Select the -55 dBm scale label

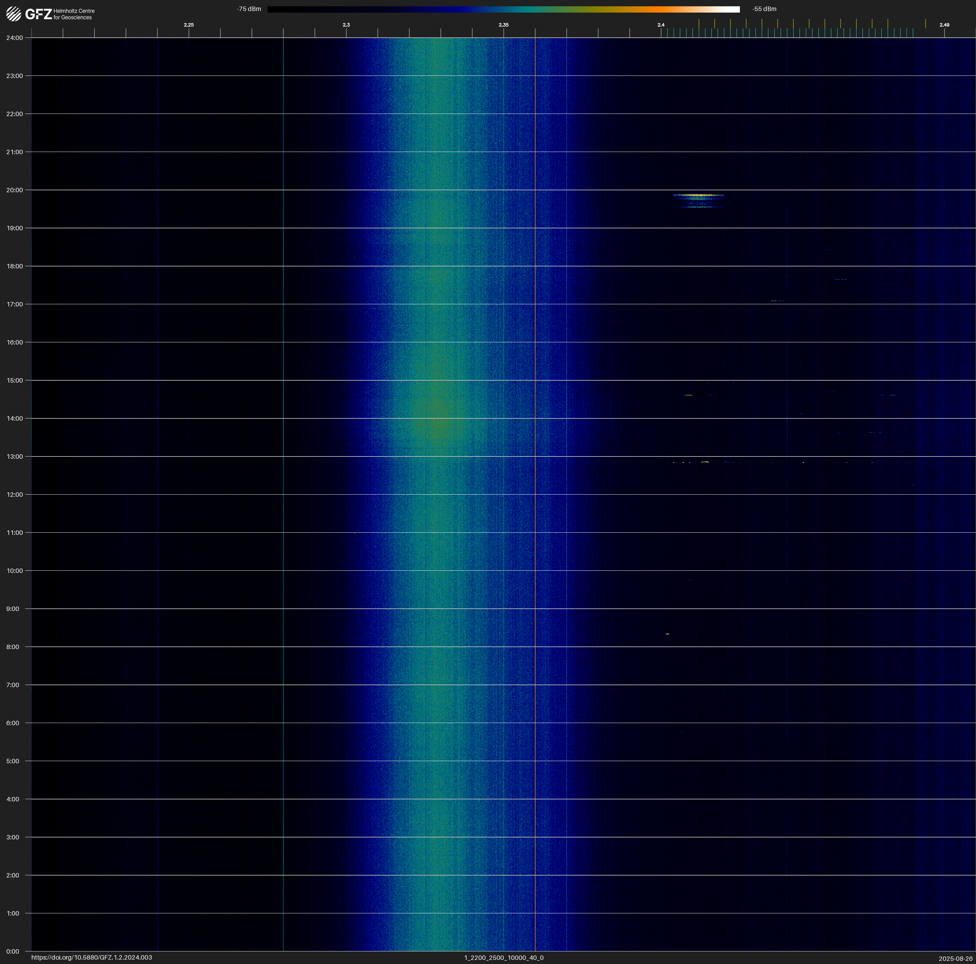[764, 9]
